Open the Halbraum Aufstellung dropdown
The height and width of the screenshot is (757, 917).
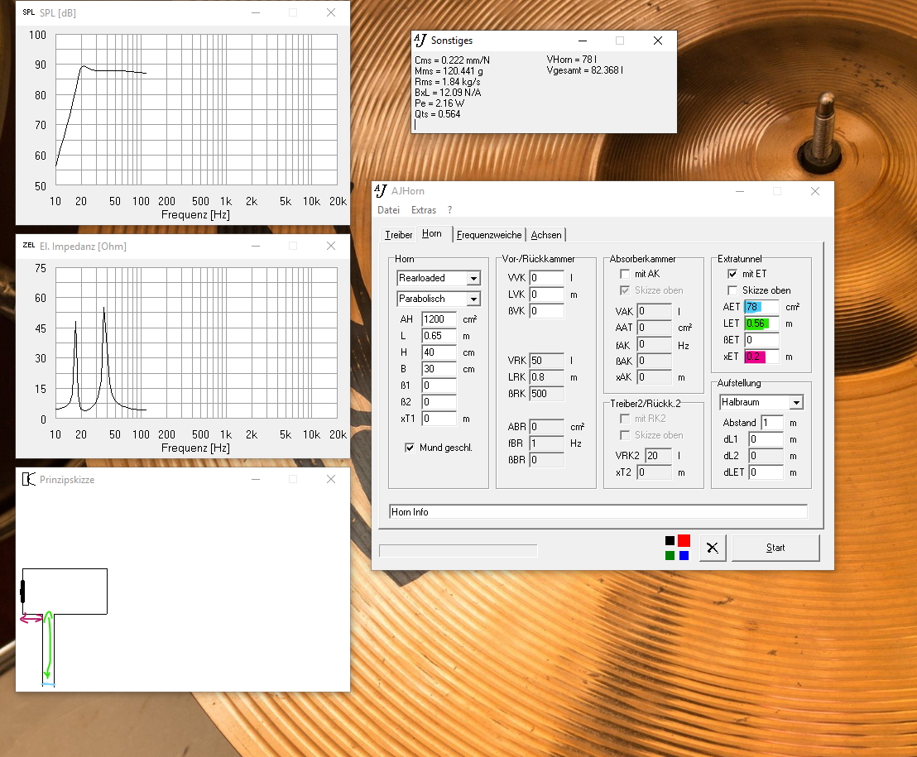tap(795, 403)
